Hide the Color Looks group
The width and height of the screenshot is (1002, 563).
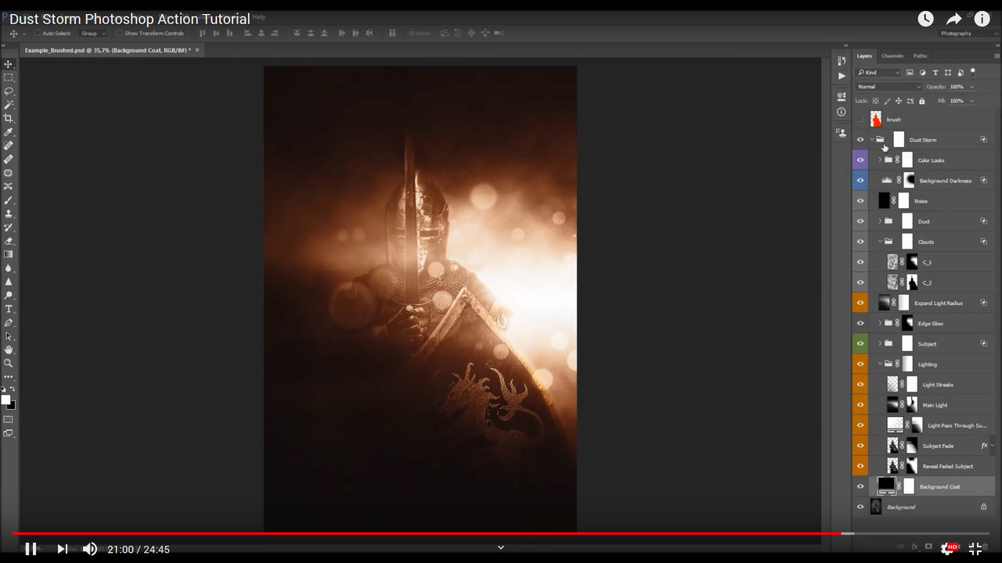tap(860, 160)
